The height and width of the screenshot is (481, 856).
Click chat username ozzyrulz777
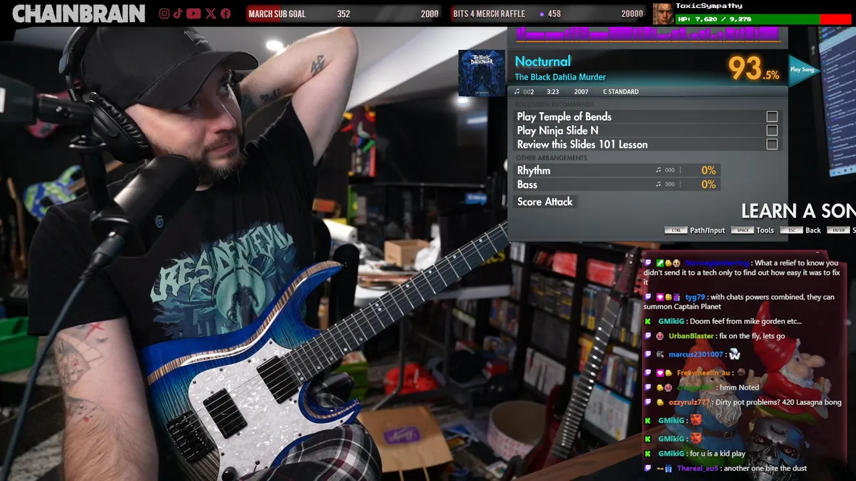point(689,402)
